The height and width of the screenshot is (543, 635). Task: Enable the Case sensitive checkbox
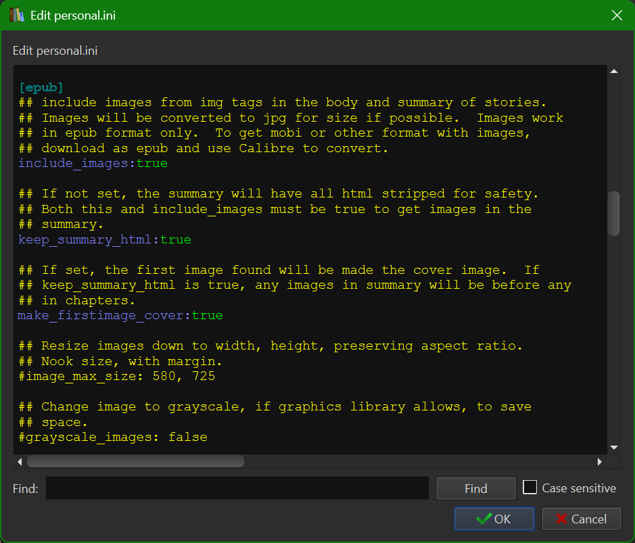(x=530, y=487)
